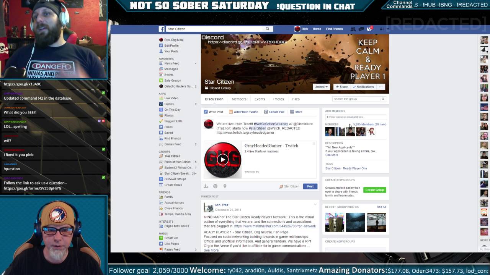490x275 pixels.
Task: Switch to the Members tab
Action: (x=239, y=99)
